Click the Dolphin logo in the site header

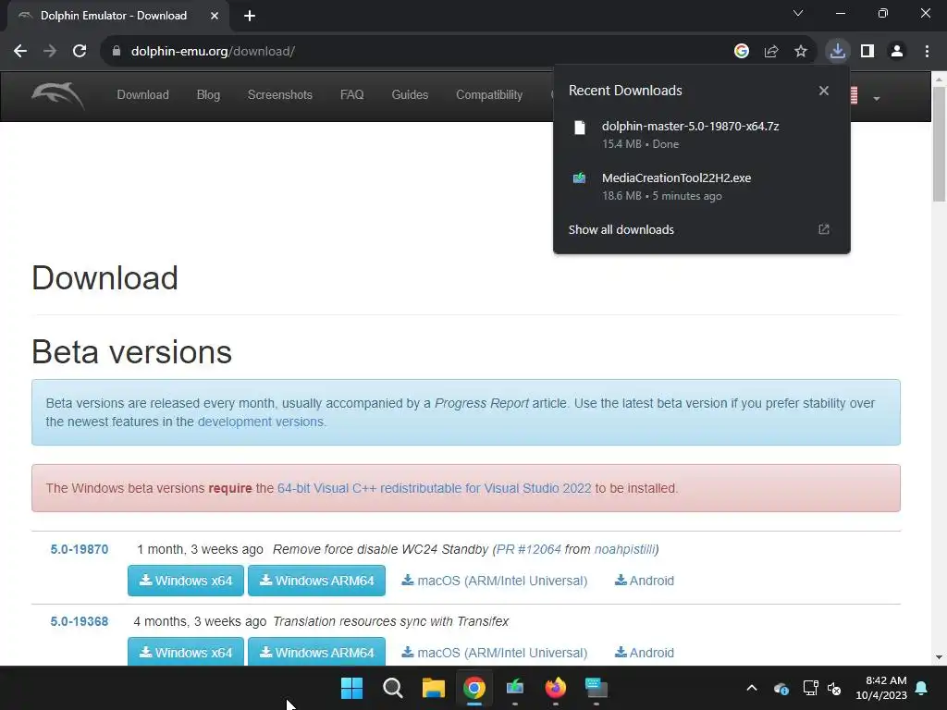click(x=58, y=95)
